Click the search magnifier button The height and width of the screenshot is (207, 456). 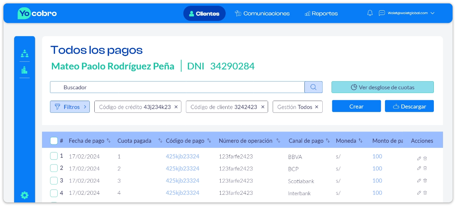coord(313,87)
